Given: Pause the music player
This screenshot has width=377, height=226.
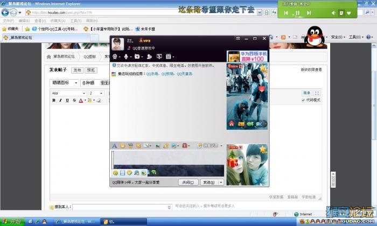Looking at the screenshot, I should (297, 13).
